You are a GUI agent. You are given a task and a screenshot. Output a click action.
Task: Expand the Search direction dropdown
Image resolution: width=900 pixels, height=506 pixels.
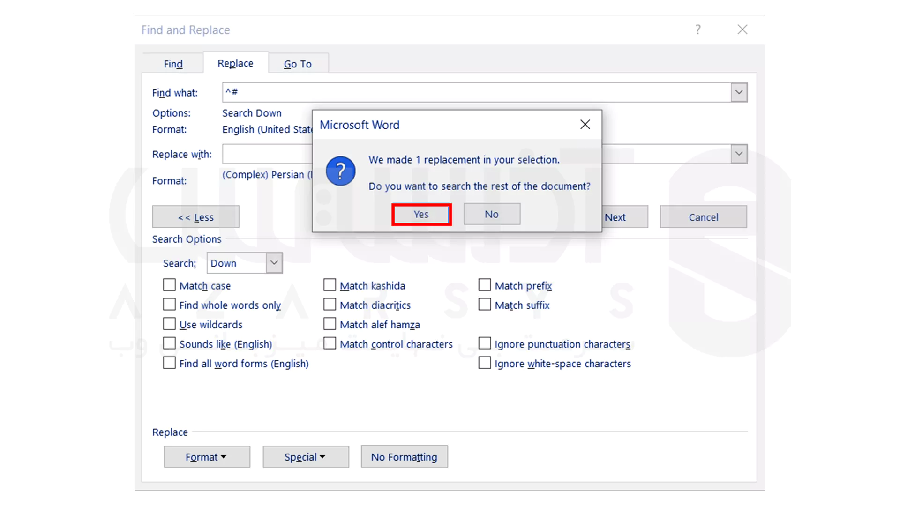click(x=273, y=262)
